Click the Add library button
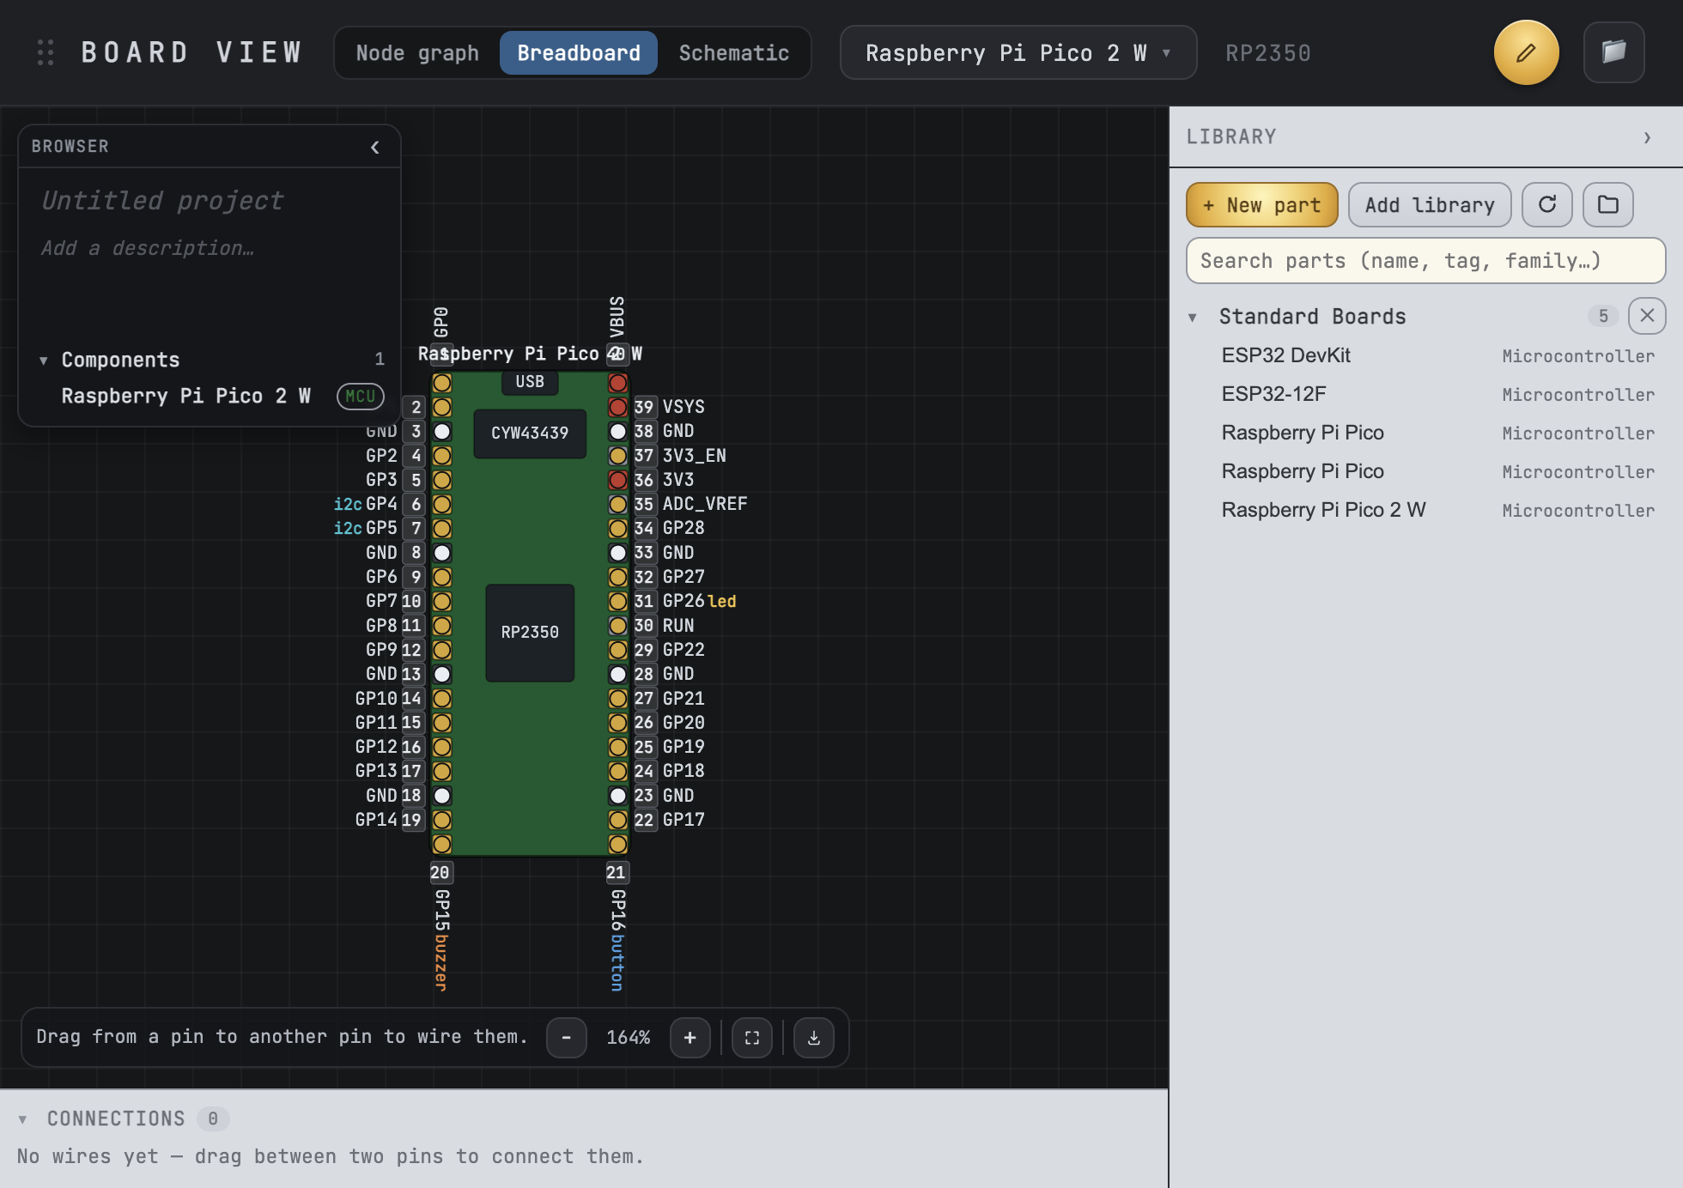The image size is (1683, 1188). pos(1430,204)
